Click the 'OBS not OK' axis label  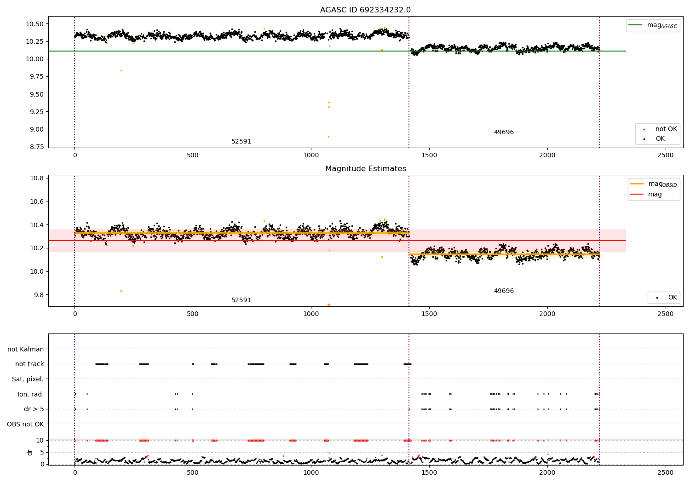(25, 424)
